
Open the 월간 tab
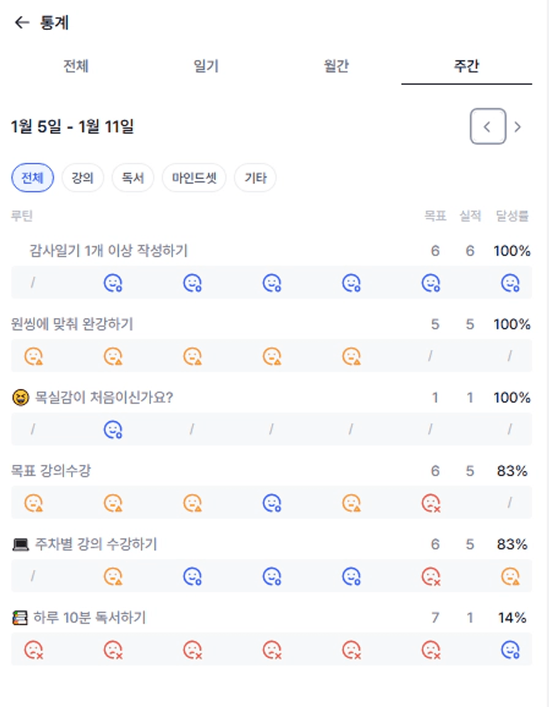pos(337,66)
